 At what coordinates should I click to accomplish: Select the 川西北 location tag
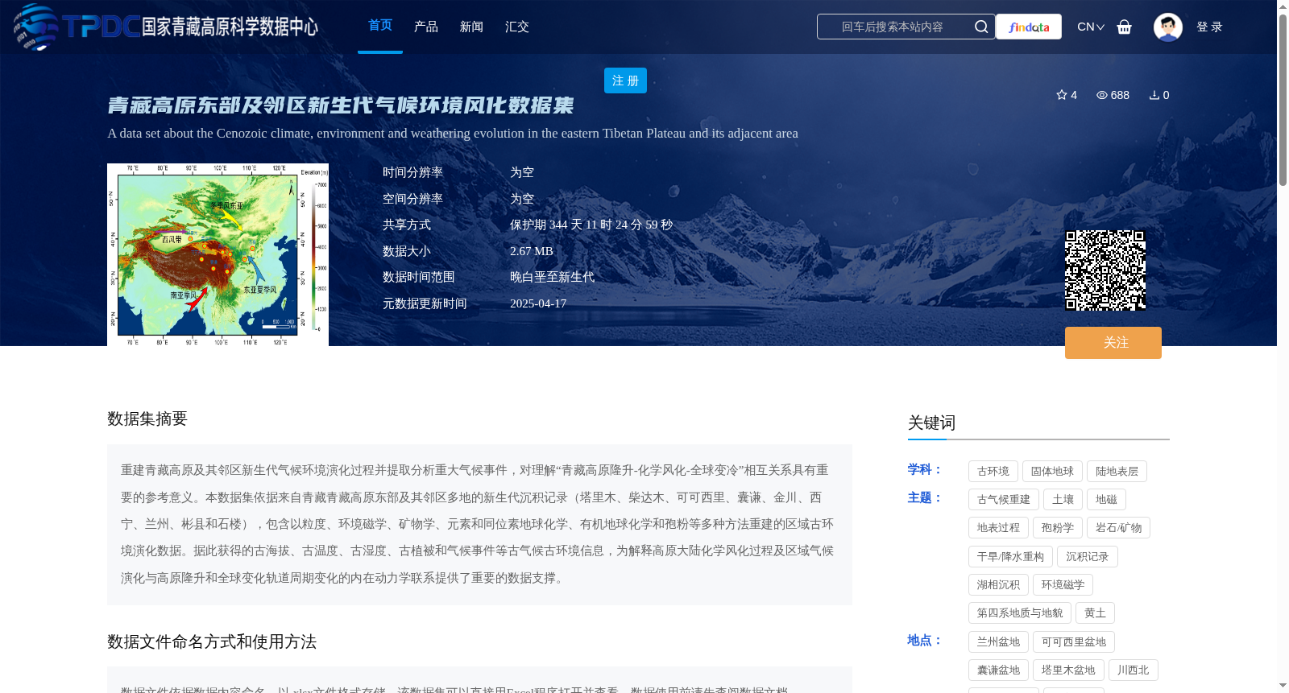coord(1133,670)
